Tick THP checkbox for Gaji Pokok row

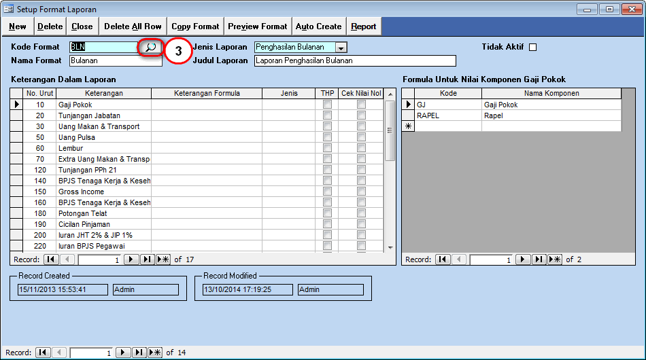[x=327, y=105]
